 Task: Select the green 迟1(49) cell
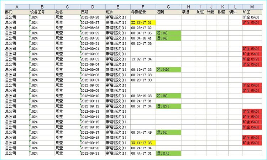[x=168, y=69]
